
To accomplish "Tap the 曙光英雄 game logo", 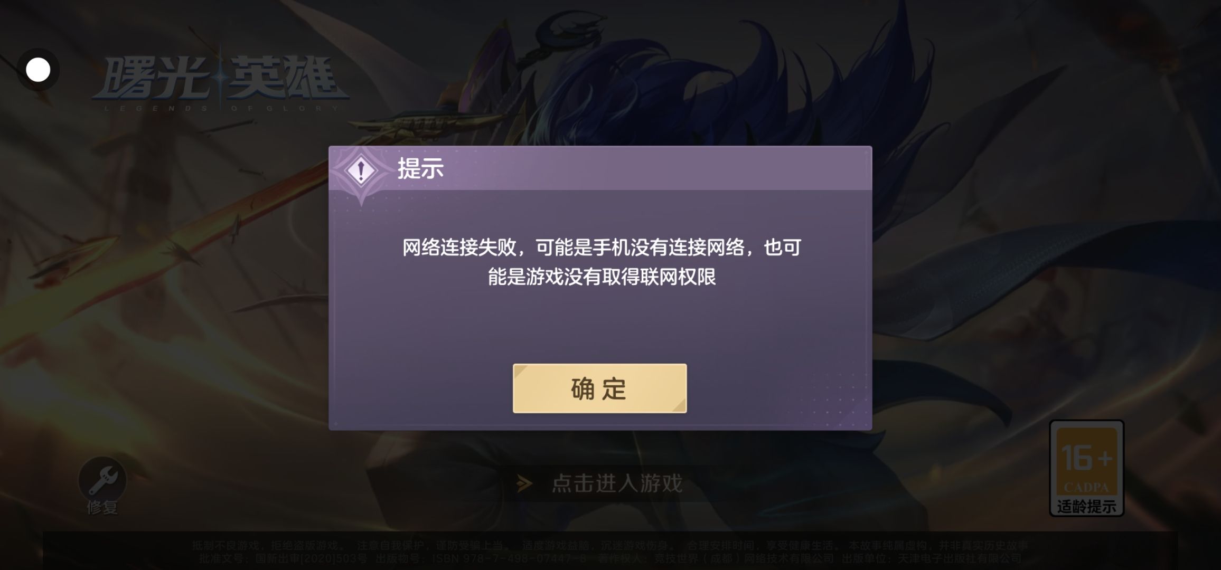I will pos(221,79).
